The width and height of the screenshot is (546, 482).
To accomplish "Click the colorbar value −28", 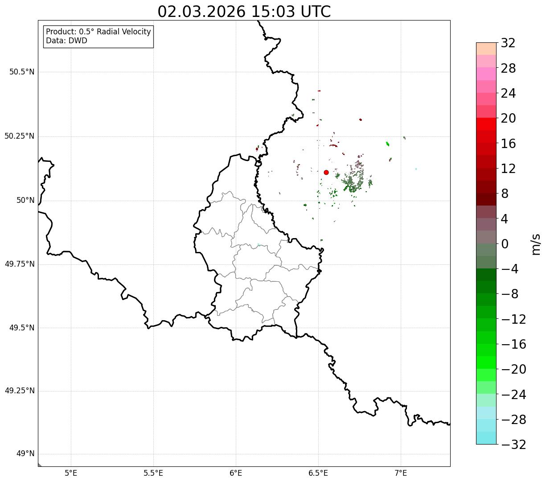I will pyautogui.click(x=513, y=420).
